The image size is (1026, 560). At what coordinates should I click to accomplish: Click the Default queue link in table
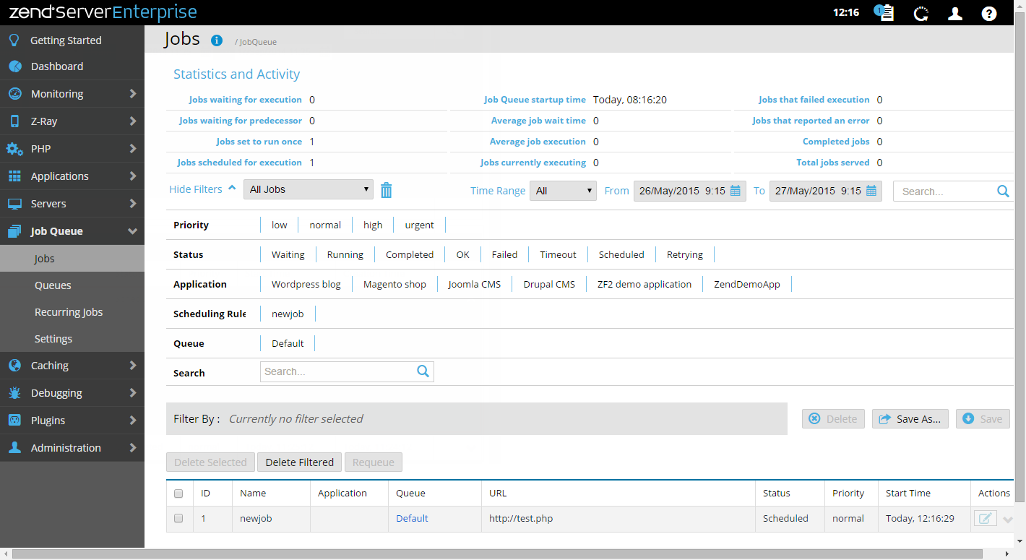[x=412, y=518]
